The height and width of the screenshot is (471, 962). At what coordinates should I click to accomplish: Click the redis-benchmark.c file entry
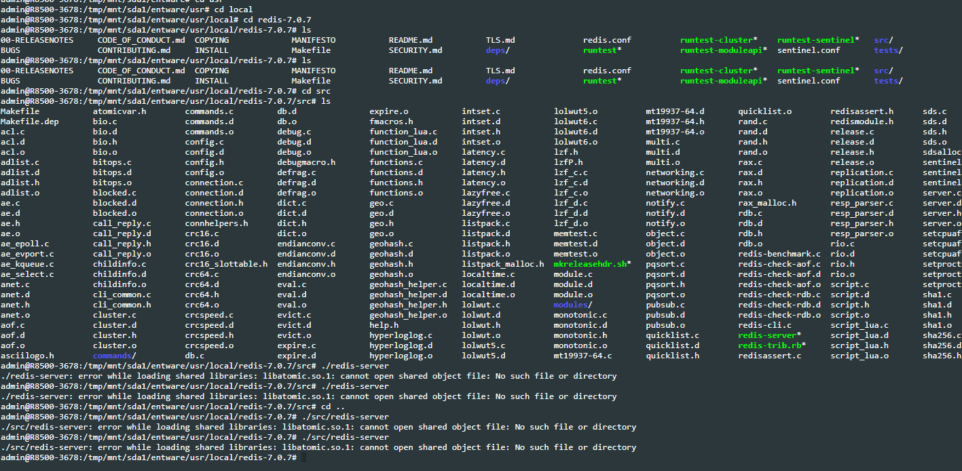(x=779, y=254)
